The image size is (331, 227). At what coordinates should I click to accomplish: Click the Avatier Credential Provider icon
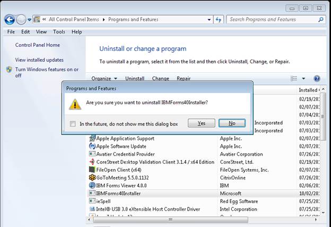click(x=92, y=154)
